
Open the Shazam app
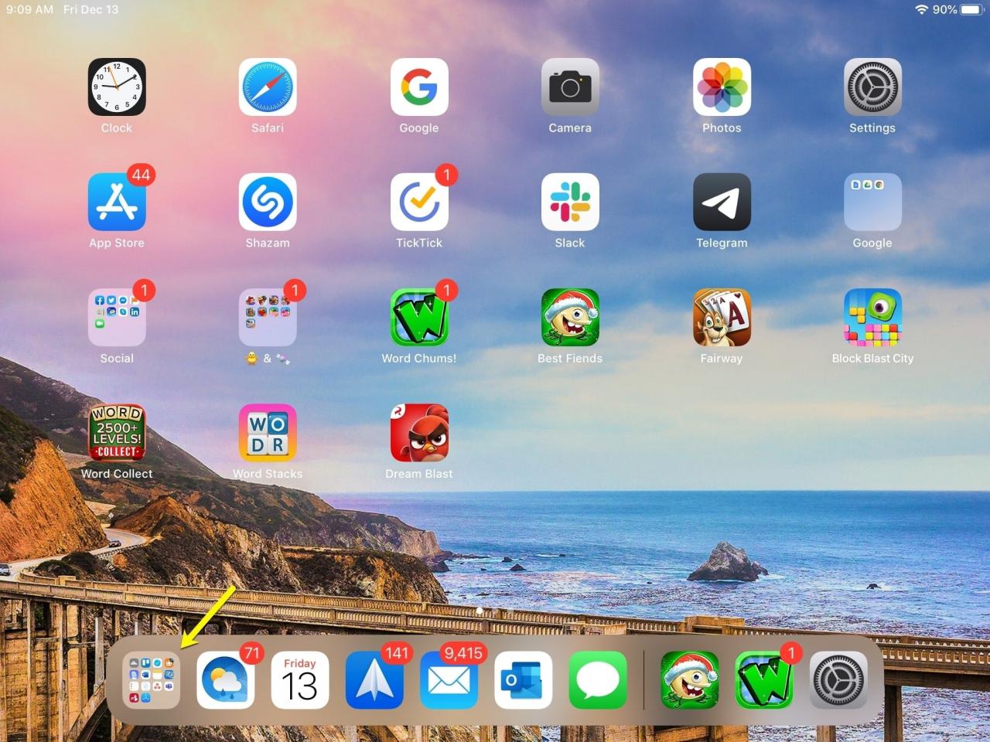[268, 203]
